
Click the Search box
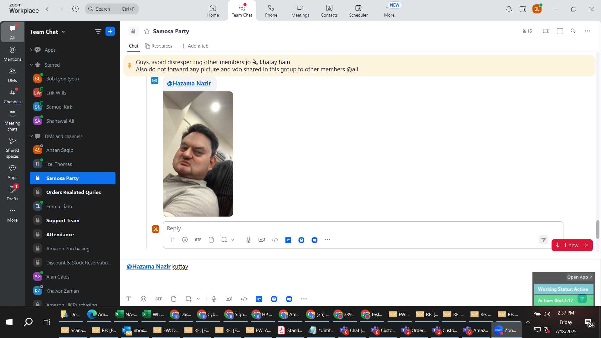click(x=112, y=9)
